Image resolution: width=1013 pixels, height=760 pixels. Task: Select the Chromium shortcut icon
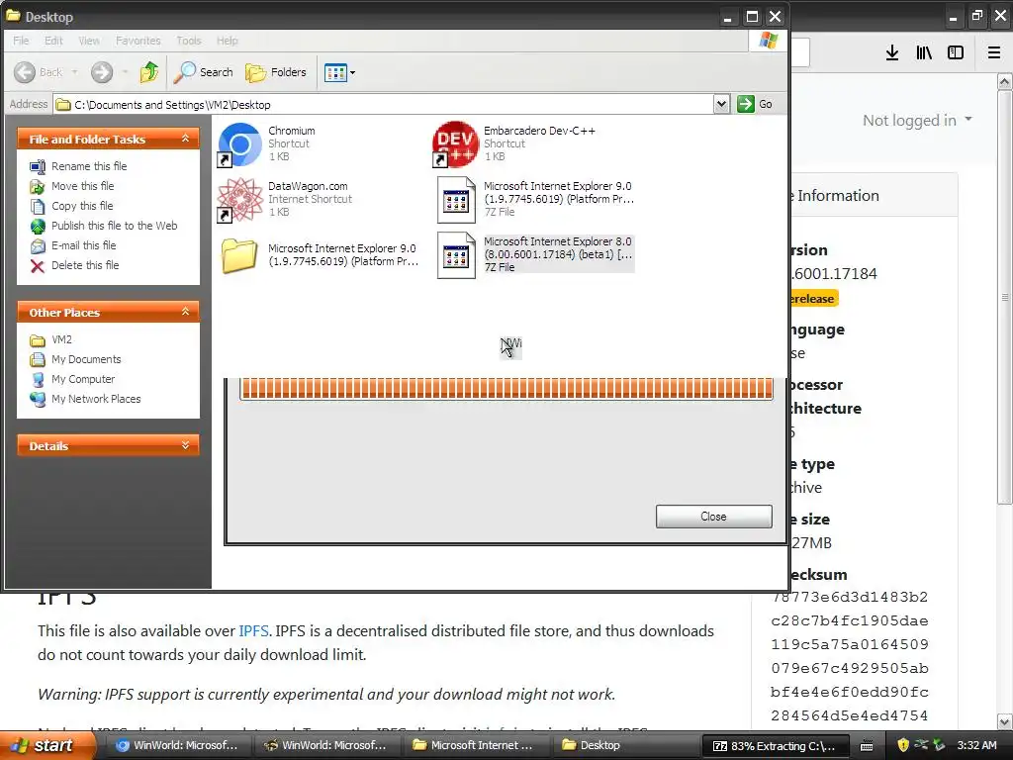pyautogui.click(x=239, y=144)
